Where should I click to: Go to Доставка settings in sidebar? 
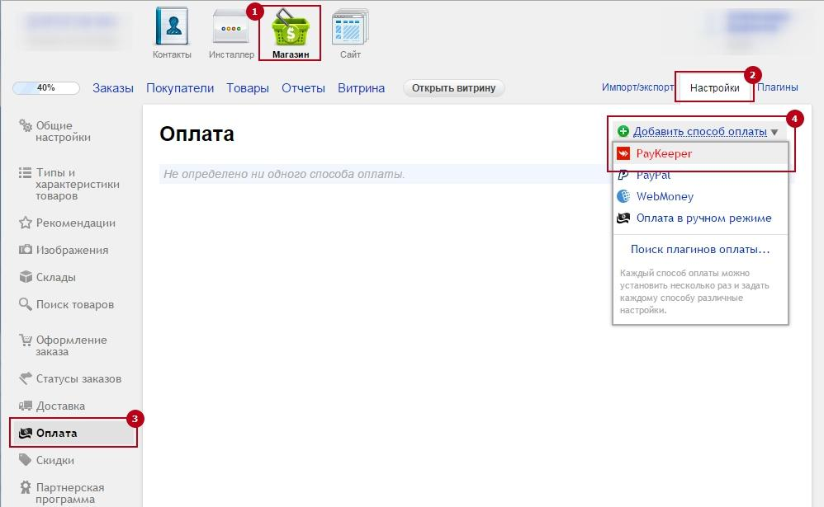[60, 406]
